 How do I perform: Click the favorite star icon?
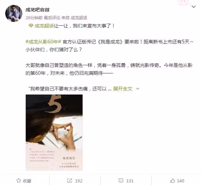pyautogui.click(x=19, y=181)
